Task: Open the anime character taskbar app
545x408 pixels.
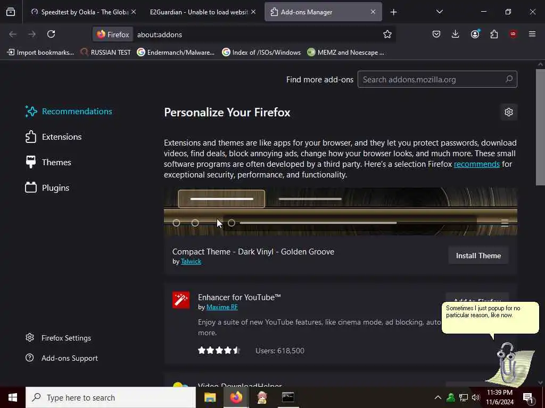Action: click(x=262, y=397)
